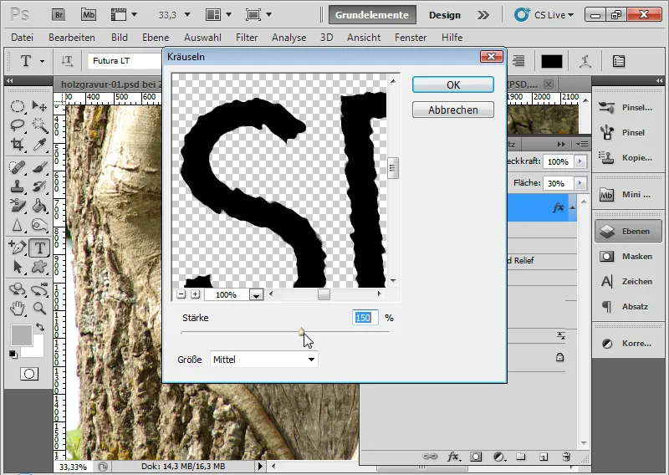Image resolution: width=669 pixels, height=475 pixels.
Task: Toggle the Character and Paragraph panels
Action: [x=619, y=62]
